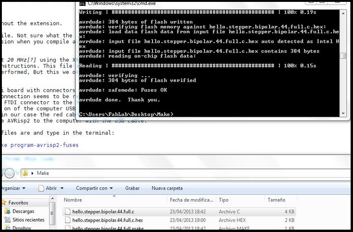Click the scroll up arrow in cmd window
The image size is (353, 232).
(343, 14)
